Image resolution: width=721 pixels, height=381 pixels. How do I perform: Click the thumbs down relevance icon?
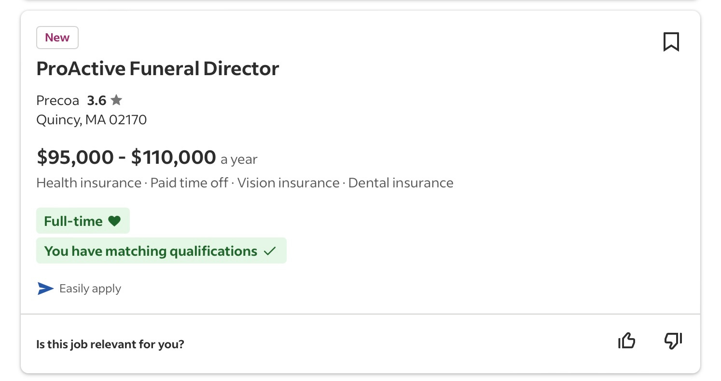pyautogui.click(x=673, y=341)
